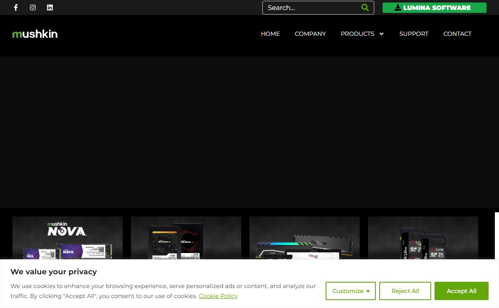Accept all cookies
The image size is (499, 308).
(x=462, y=291)
